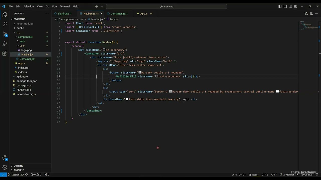The image size is (321, 180).
Task: Click the split editor right icon
Action: 311,13
